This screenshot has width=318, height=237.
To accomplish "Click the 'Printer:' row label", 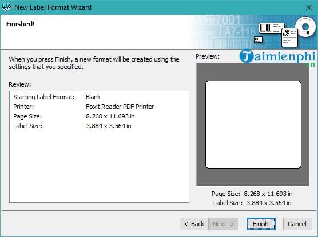I will point(23,107).
